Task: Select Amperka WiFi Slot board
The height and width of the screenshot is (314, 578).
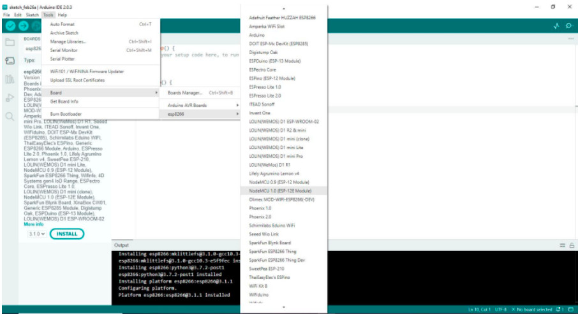Action: (x=283, y=27)
